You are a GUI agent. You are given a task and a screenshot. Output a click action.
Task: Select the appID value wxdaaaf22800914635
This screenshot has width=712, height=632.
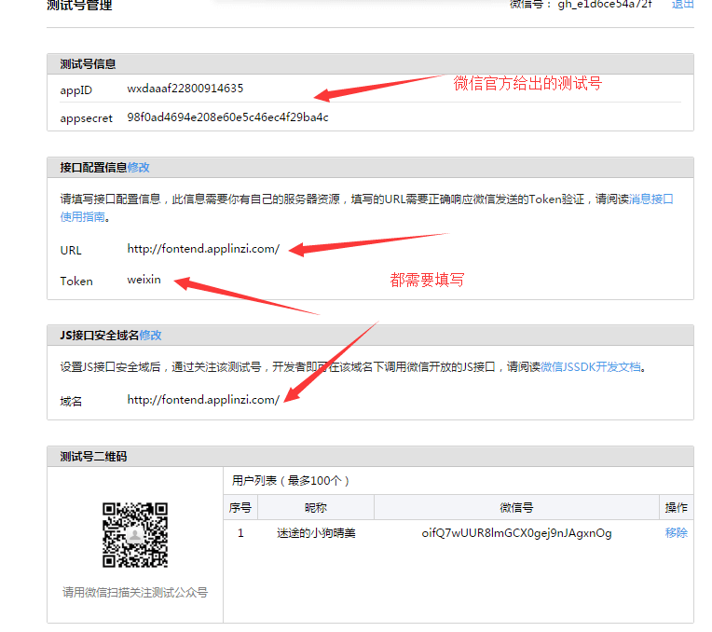[x=185, y=89]
